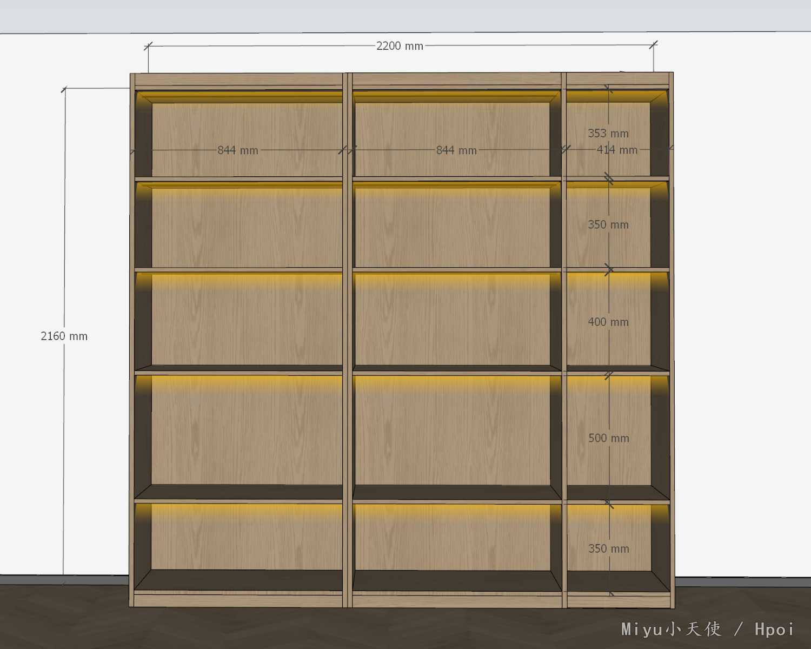Select the 500 mm shelf height label
The width and height of the screenshot is (811, 649).
tap(608, 439)
